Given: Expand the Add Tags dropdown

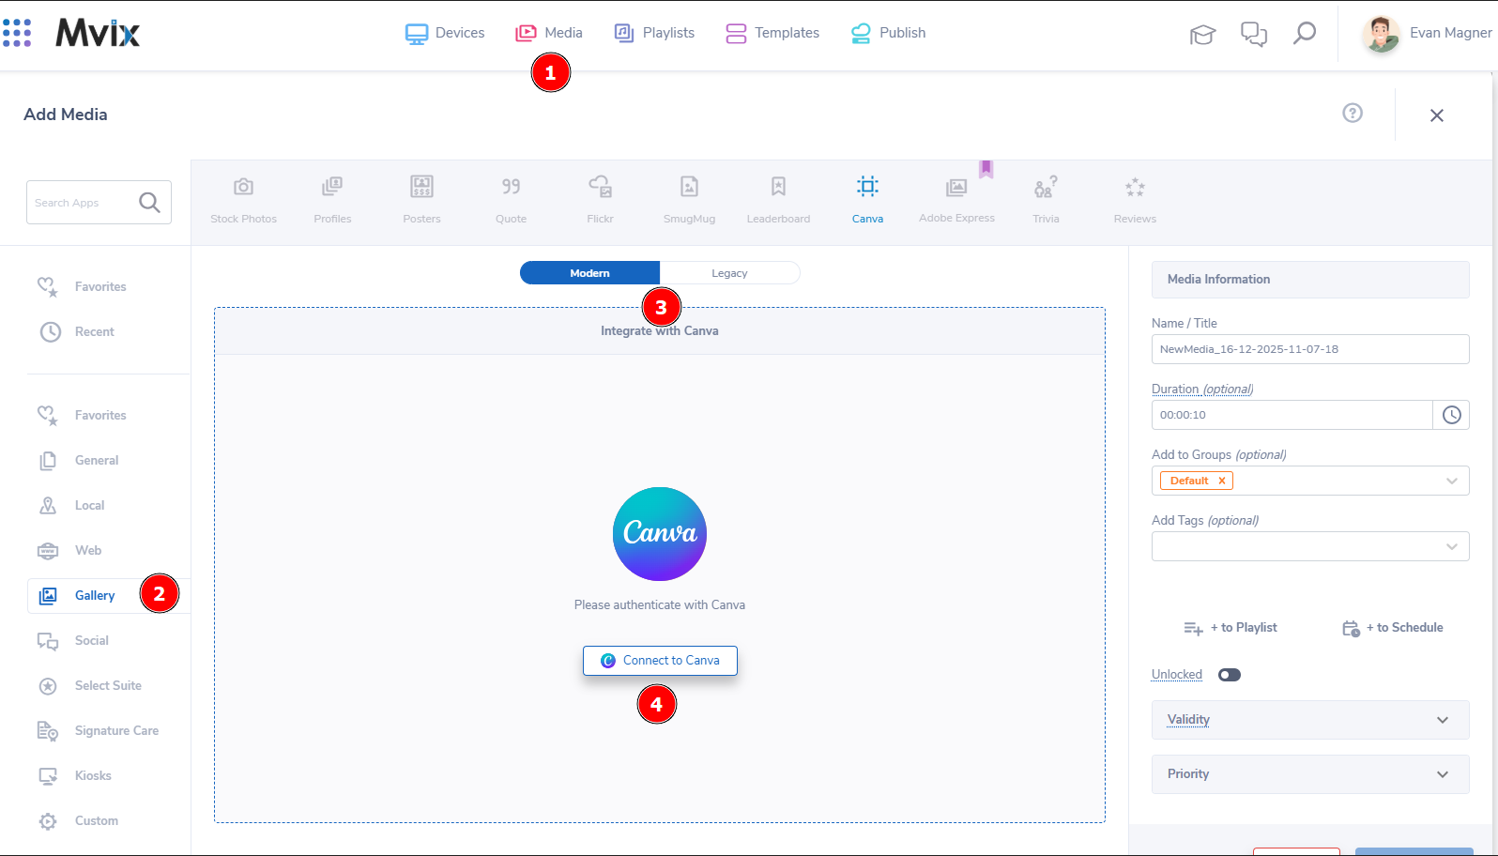Looking at the screenshot, I should point(1452,546).
